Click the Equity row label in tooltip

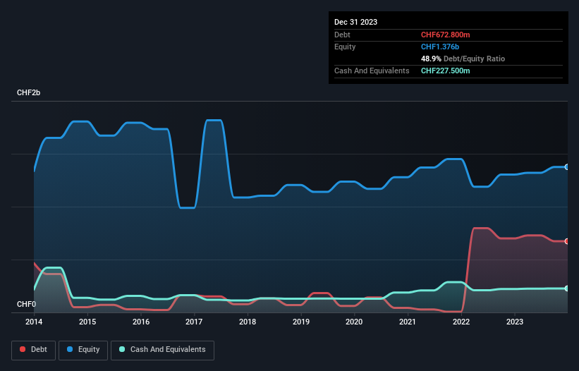[x=345, y=47]
